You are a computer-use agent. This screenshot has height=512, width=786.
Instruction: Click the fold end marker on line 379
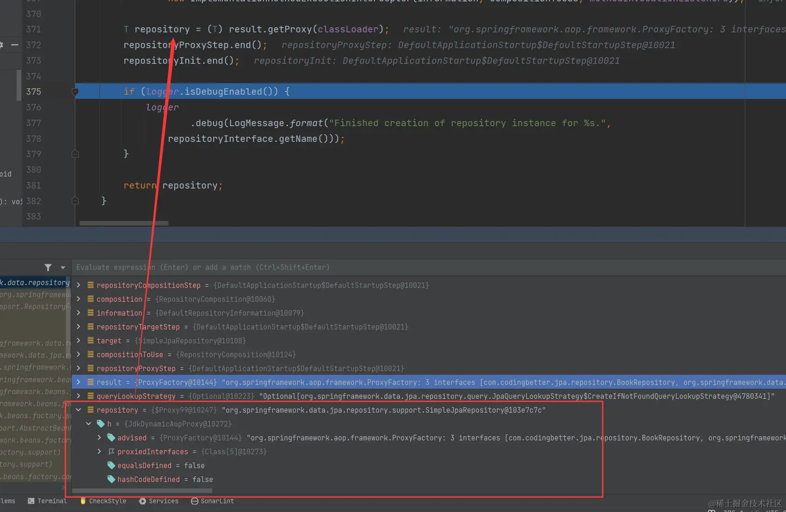(x=75, y=154)
